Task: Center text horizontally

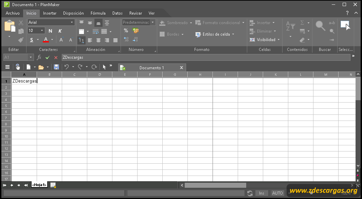Action: [x=98, y=40]
